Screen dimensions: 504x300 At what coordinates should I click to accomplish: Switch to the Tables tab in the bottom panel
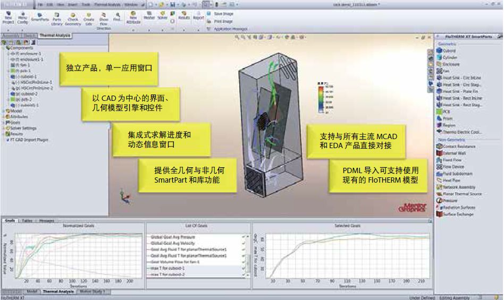[27, 221]
